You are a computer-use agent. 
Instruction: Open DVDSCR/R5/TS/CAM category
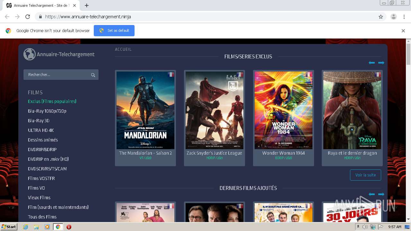pyautogui.click(x=47, y=169)
